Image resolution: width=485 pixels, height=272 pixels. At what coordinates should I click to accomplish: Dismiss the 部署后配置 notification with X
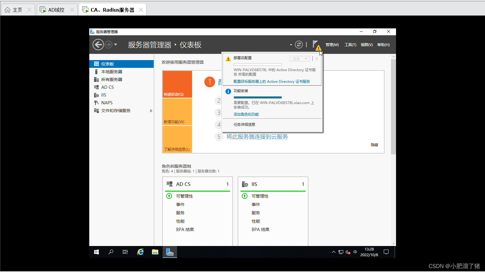[317, 59]
